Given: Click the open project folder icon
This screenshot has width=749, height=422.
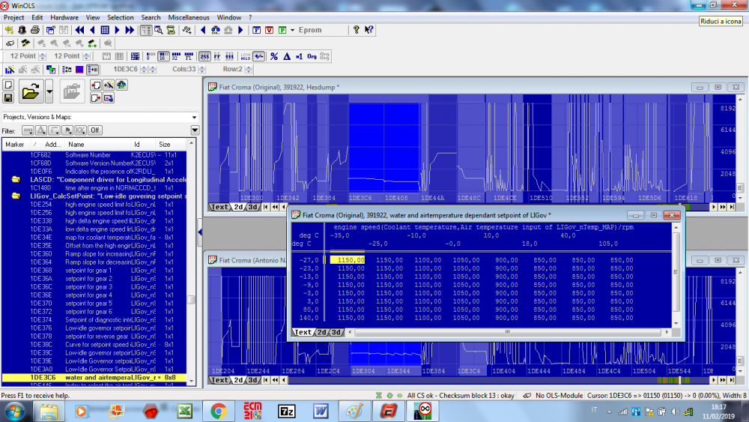Looking at the screenshot, I should [x=31, y=91].
